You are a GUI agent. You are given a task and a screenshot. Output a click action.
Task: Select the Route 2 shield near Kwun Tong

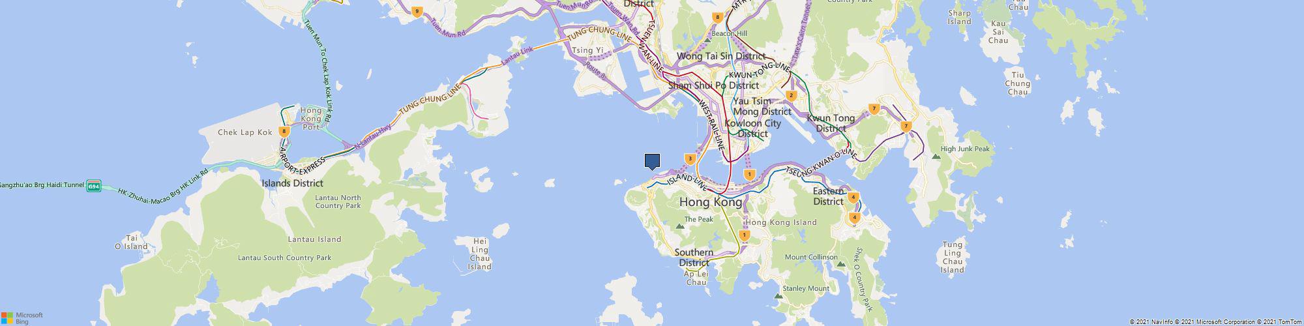792,95
